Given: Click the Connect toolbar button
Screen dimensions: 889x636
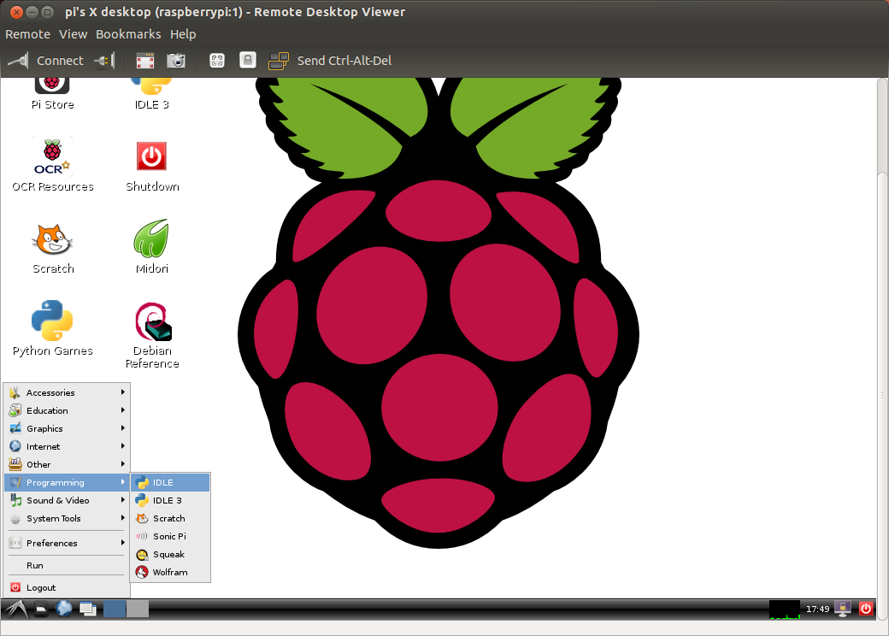Looking at the screenshot, I should (46, 61).
